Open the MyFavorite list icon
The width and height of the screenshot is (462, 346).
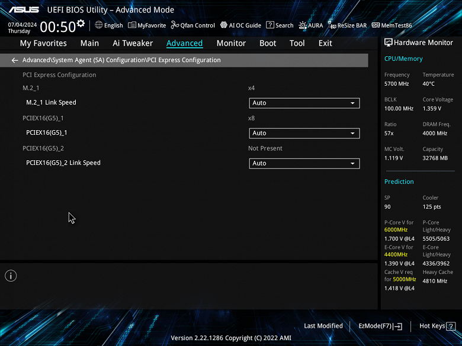(132, 25)
